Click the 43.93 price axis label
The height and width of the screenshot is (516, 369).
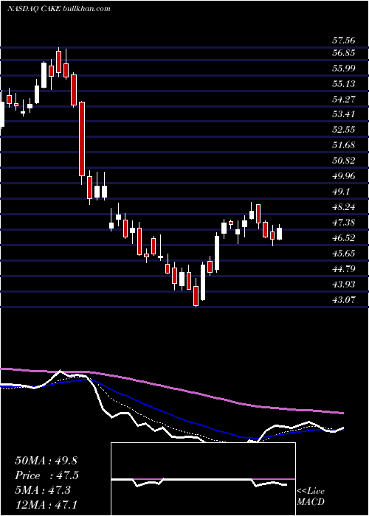[343, 285]
